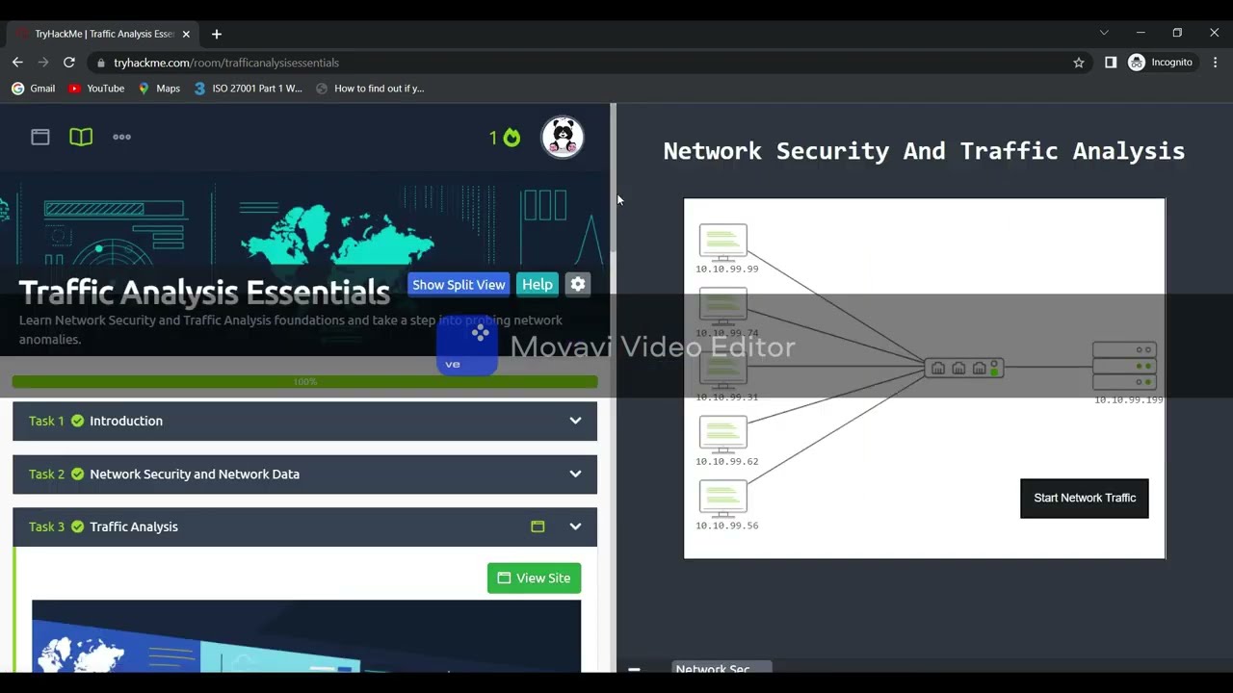Open the panda profile avatar

tap(563, 138)
